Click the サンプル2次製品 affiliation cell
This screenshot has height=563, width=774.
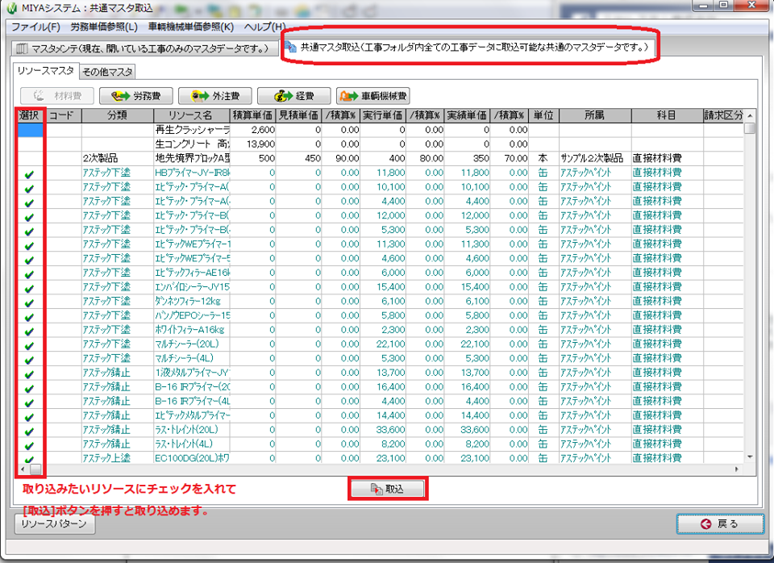pyautogui.click(x=595, y=158)
